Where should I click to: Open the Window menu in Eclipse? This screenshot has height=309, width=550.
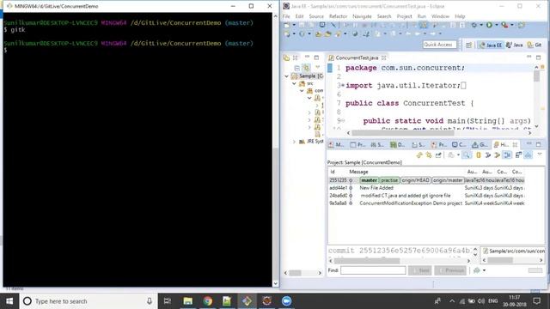[440, 16]
